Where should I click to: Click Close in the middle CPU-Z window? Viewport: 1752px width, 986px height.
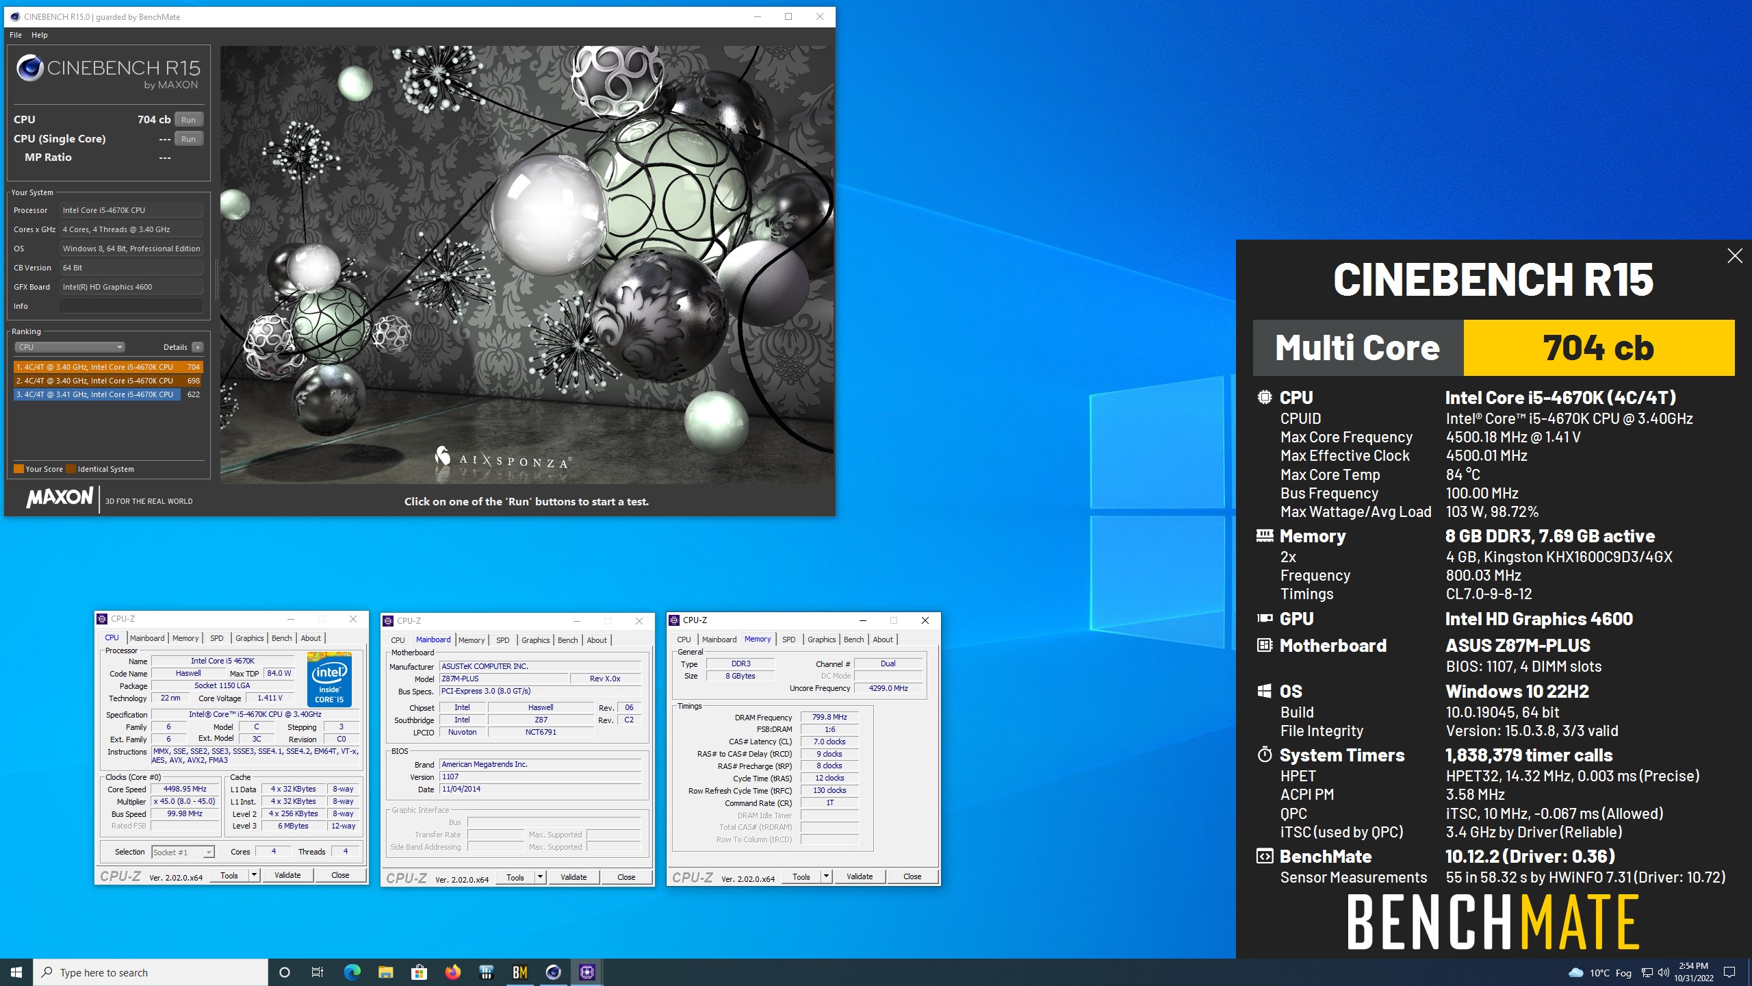click(626, 877)
